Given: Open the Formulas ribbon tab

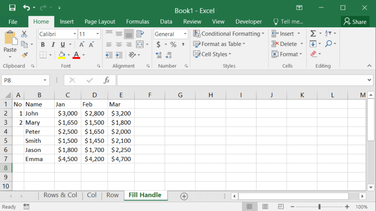Looking at the screenshot, I should pos(137,22).
